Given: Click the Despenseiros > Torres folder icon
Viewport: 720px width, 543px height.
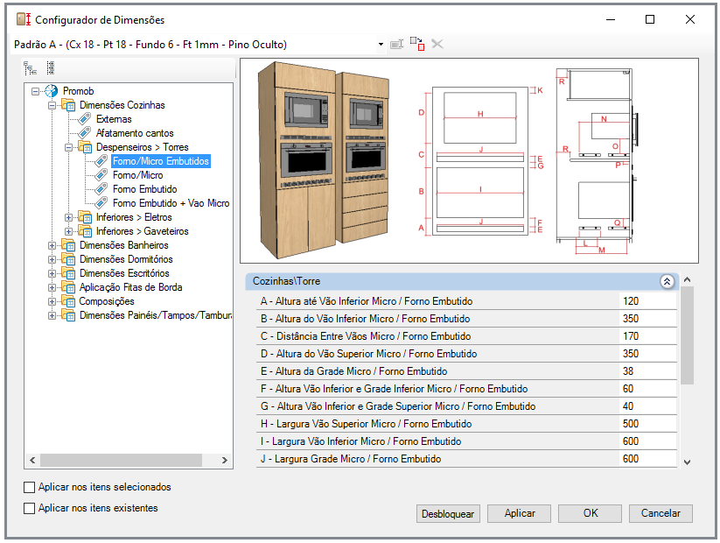Looking at the screenshot, I should pos(85,147).
